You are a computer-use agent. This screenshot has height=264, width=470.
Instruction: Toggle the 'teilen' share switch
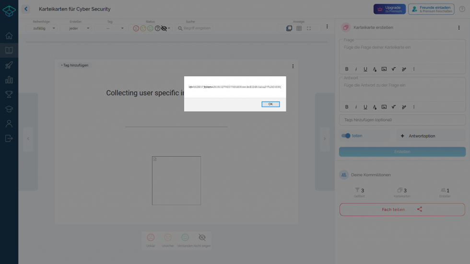click(x=346, y=136)
